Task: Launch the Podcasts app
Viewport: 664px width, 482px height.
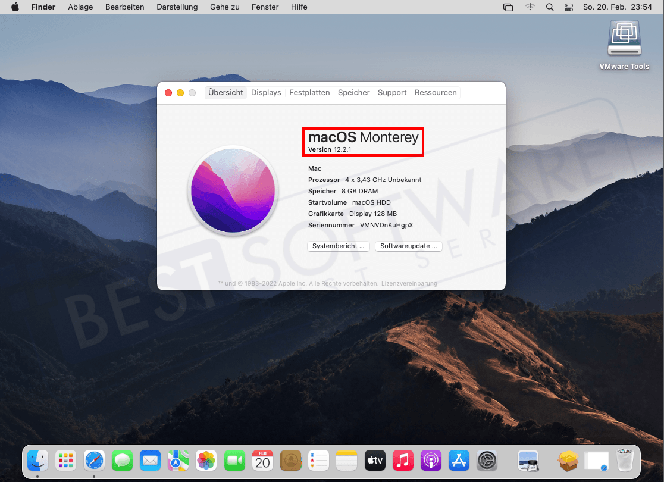Action: pos(430,460)
